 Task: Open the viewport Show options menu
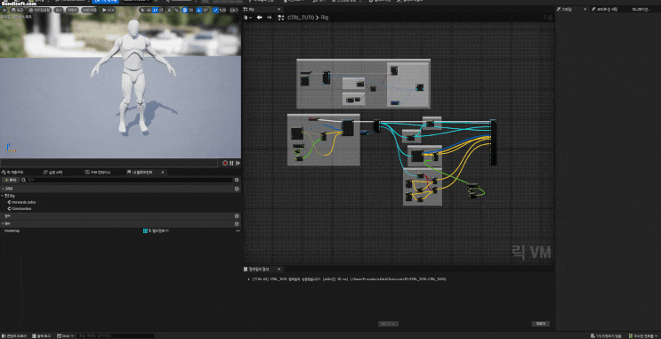click(59, 10)
